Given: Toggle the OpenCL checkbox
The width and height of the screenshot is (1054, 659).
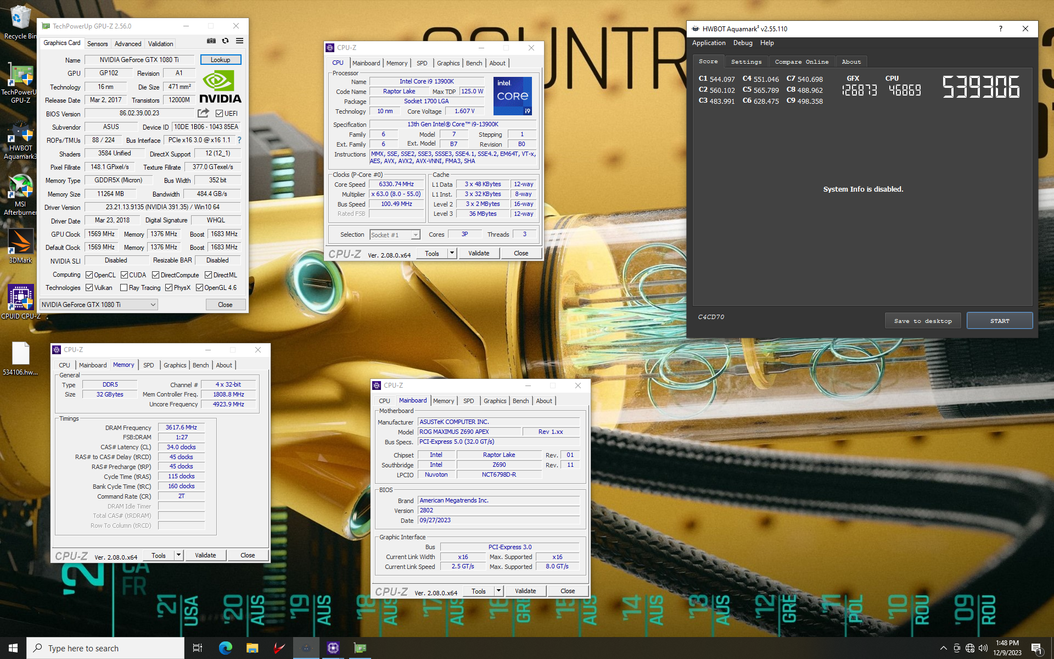Looking at the screenshot, I should tap(89, 275).
